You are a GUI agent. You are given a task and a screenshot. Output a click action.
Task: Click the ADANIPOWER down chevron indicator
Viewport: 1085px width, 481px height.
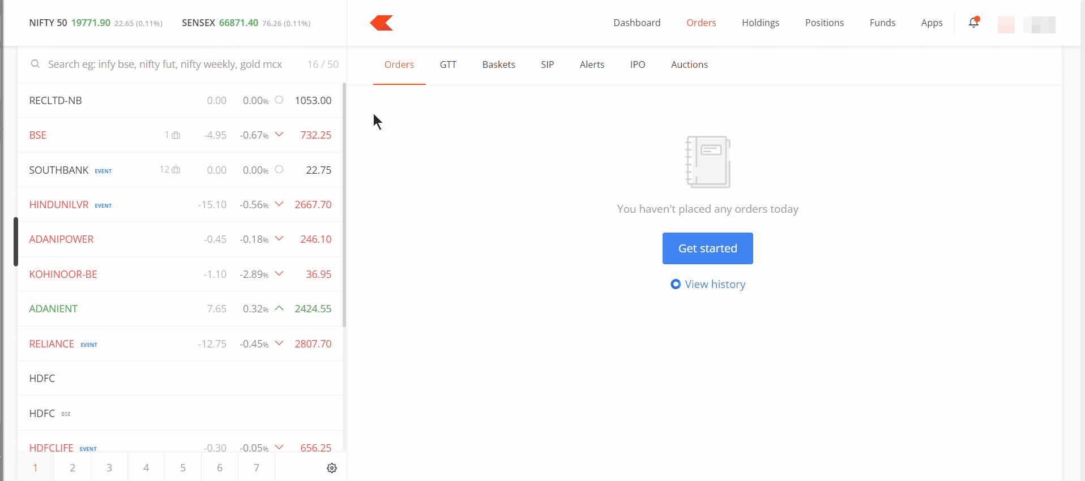click(279, 239)
